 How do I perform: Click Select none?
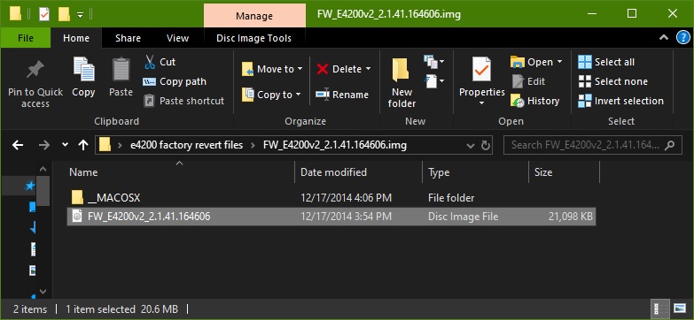612,81
